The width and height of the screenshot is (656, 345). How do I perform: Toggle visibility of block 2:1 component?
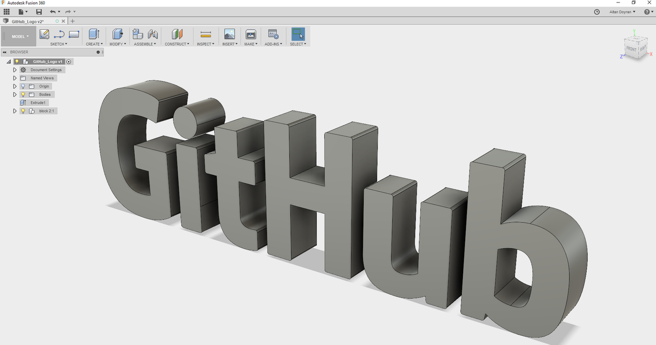(x=23, y=111)
